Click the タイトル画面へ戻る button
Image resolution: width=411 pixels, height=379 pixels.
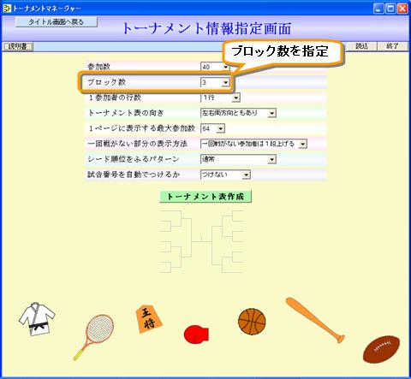[x=57, y=22]
